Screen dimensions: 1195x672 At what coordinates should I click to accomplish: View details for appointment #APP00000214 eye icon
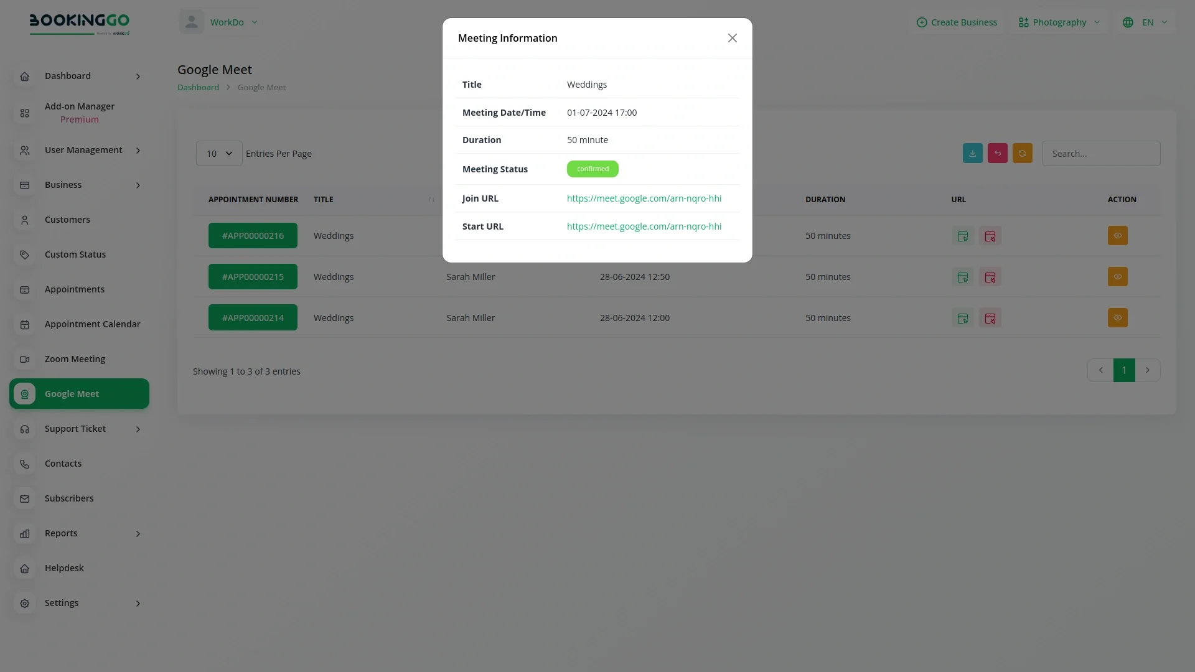1117,318
